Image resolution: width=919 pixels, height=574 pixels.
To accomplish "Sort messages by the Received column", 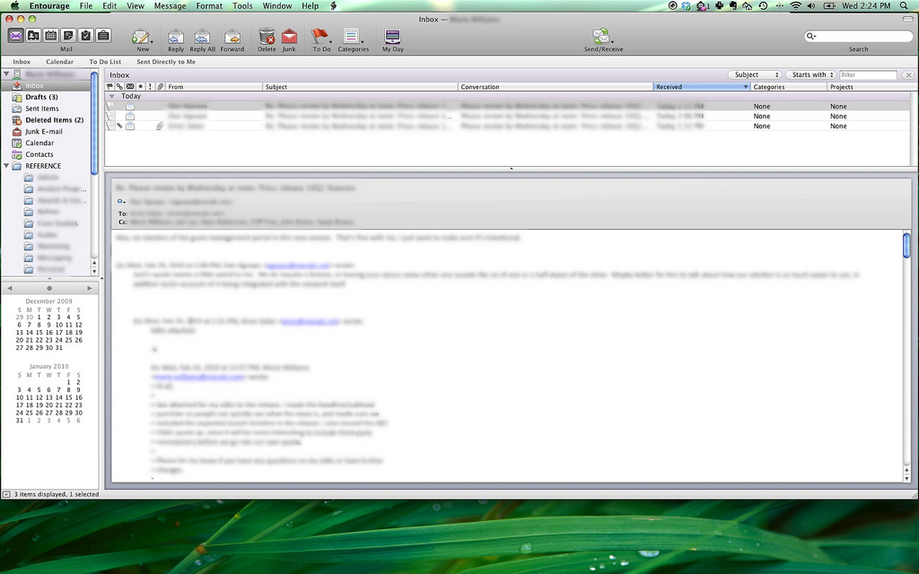I will (702, 87).
